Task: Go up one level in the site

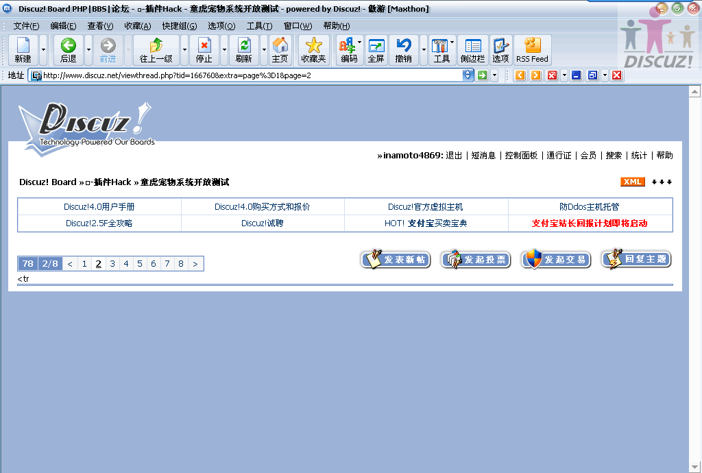Action: (x=156, y=49)
